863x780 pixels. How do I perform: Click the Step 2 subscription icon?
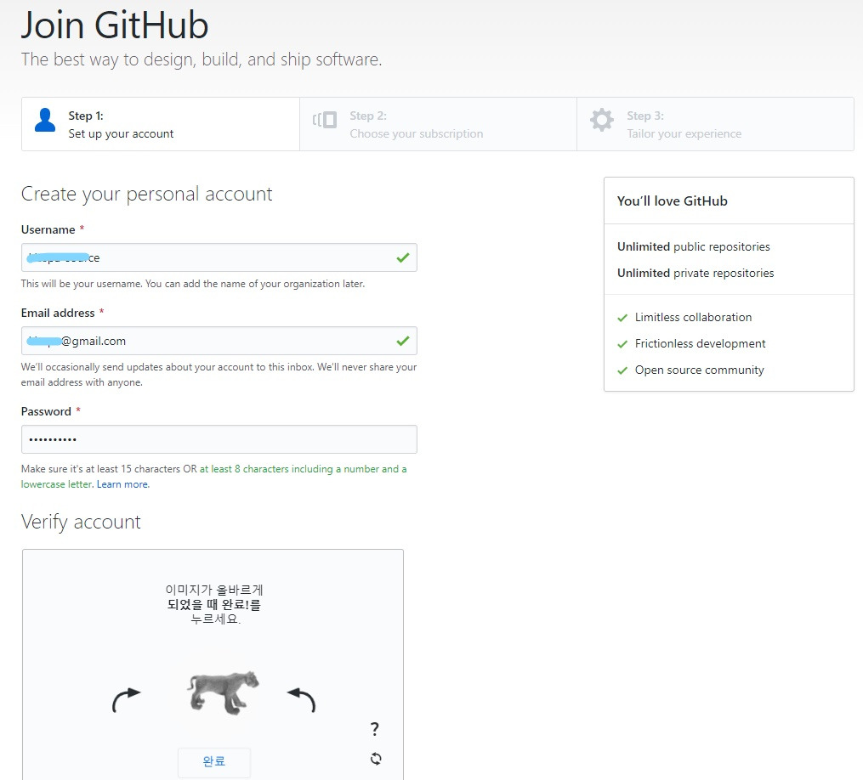pyautogui.click(x=324, y=121)
